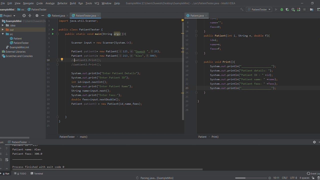Image resolution: width=320 pixels, height=180 pixels.
Task: Click the run gutter arrow on line 3
Action: click(x=53, y=29)
